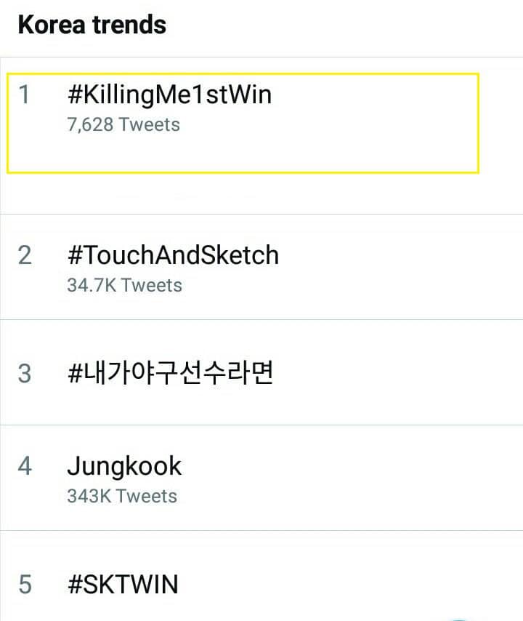Click rank number 3 beside the Korean hashtag

click(25, 373)
